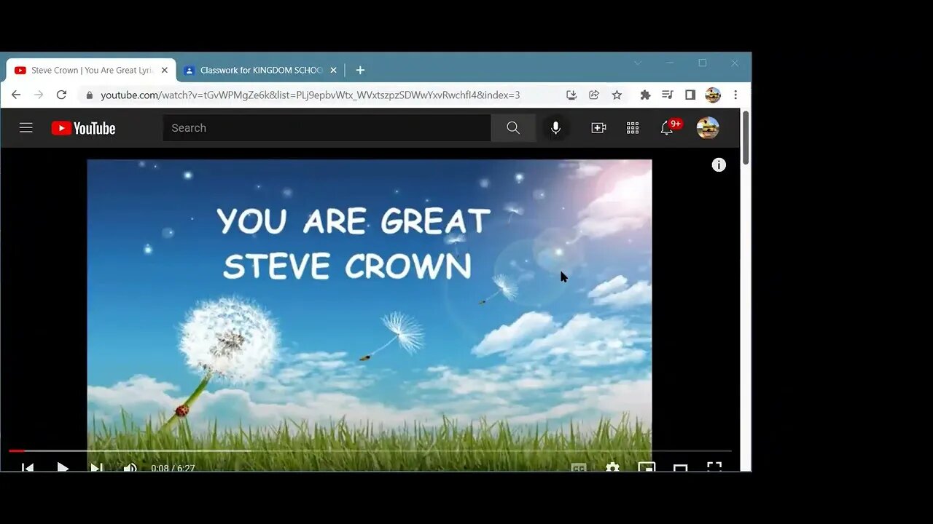The width and height of the screenshot is (933, 524).
Task: Maximize the Chrome window
Action: 703,63
